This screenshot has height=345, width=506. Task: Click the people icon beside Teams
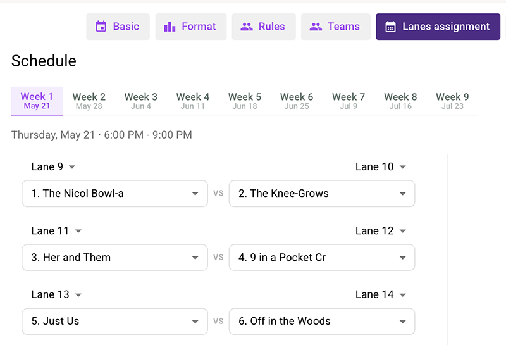(316, 27)
